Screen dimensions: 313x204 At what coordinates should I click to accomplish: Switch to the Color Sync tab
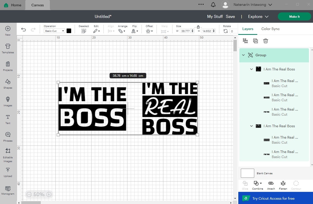pyautogui.click(x=270, y=29)
